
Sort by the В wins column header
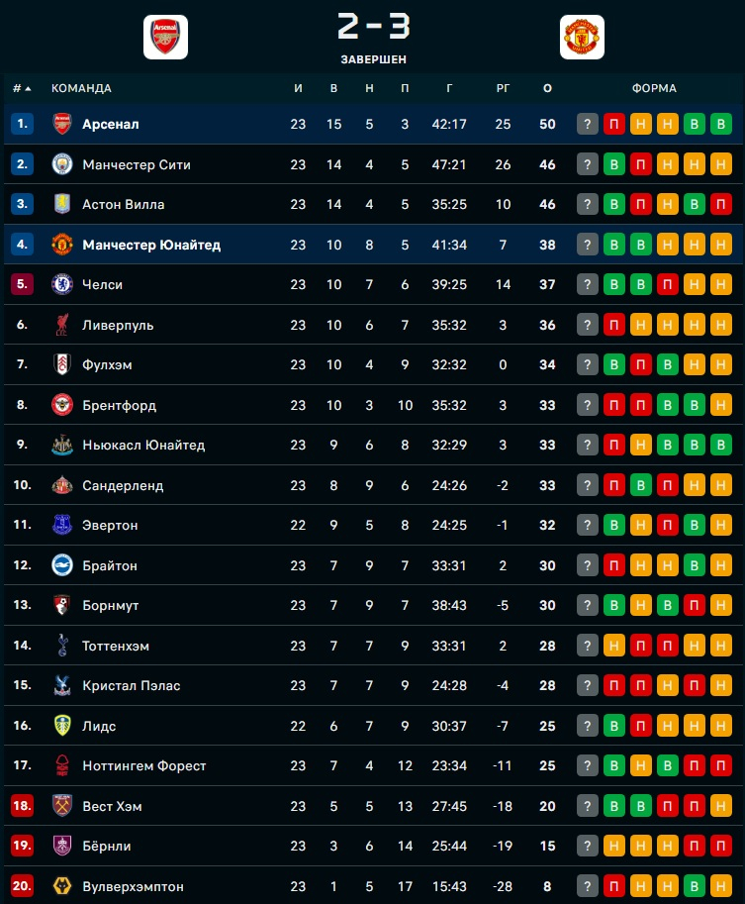pos(333,88)
